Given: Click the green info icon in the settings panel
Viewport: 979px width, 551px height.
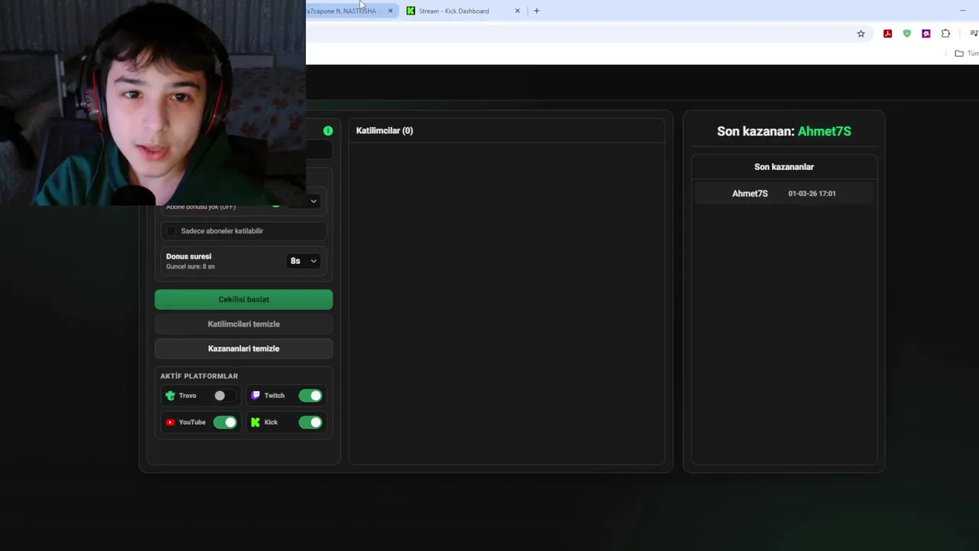Looking at the screenshot, I should (328, 131).
